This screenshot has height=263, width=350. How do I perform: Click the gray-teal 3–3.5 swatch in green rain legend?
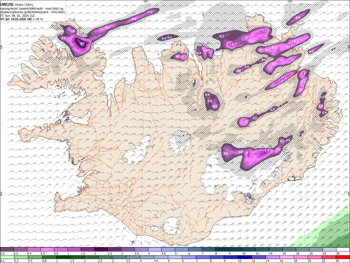119,257
